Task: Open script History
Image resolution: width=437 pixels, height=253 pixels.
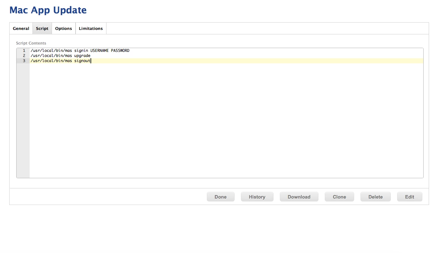Action: (257, 197)
